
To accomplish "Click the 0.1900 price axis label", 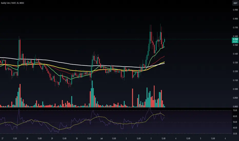I will tap(235, 10).
